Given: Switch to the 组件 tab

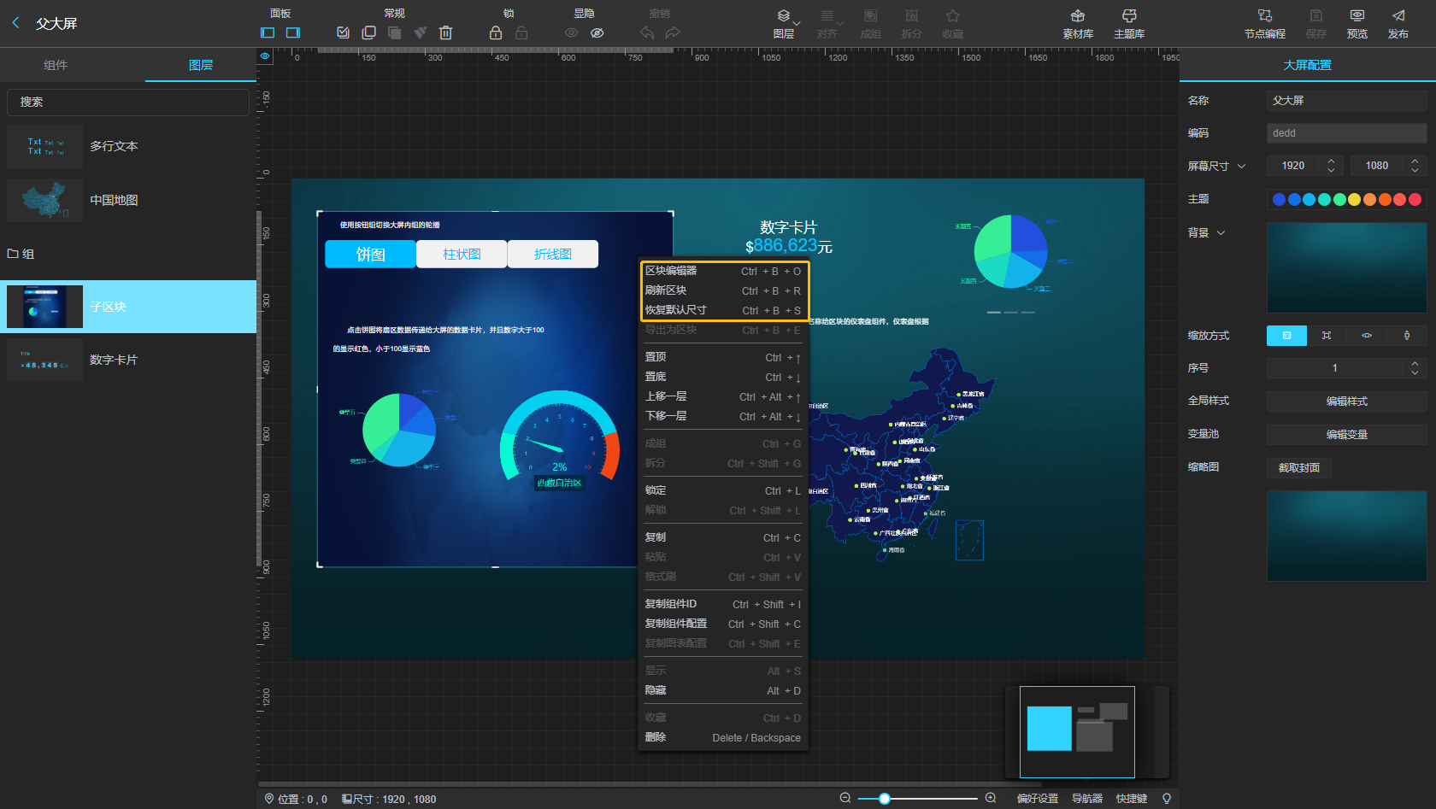Looking at the screenshot, I should click(x=56, y=65).
